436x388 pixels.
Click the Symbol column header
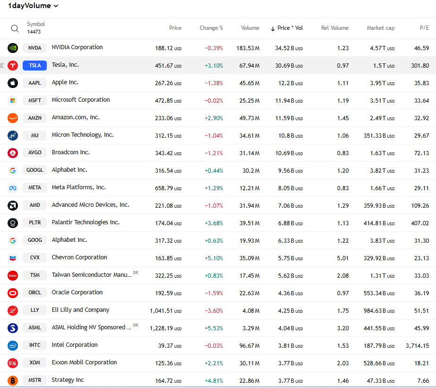point(36,24)
